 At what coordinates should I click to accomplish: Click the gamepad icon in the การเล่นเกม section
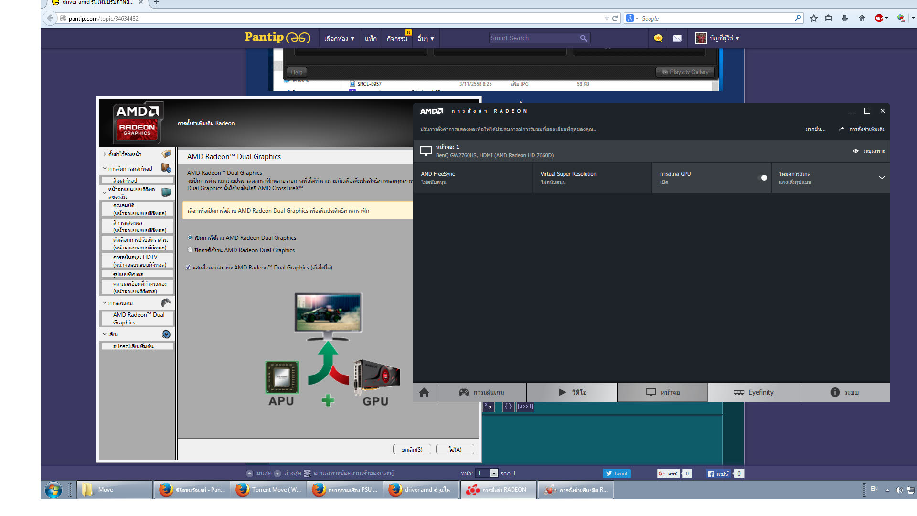tap(166, 302)
